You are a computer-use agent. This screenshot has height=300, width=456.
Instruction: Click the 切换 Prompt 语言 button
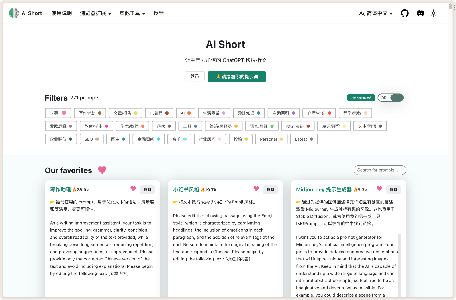[x=361, y=98]
